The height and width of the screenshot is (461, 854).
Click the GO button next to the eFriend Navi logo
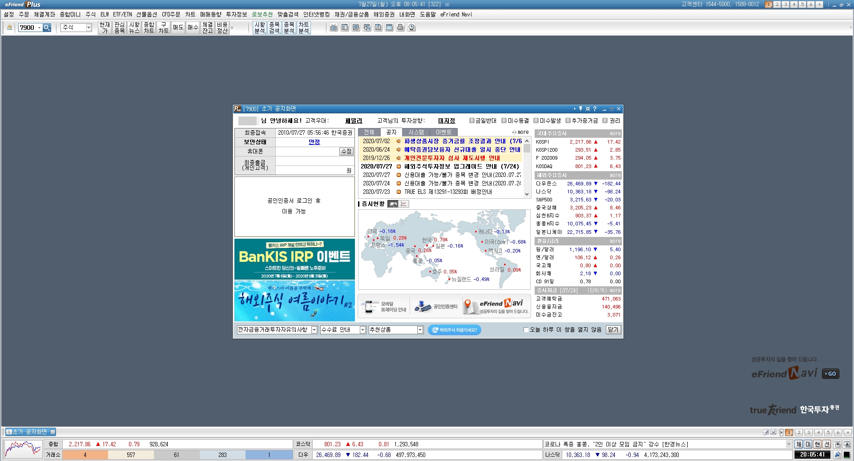coord(830,374)
